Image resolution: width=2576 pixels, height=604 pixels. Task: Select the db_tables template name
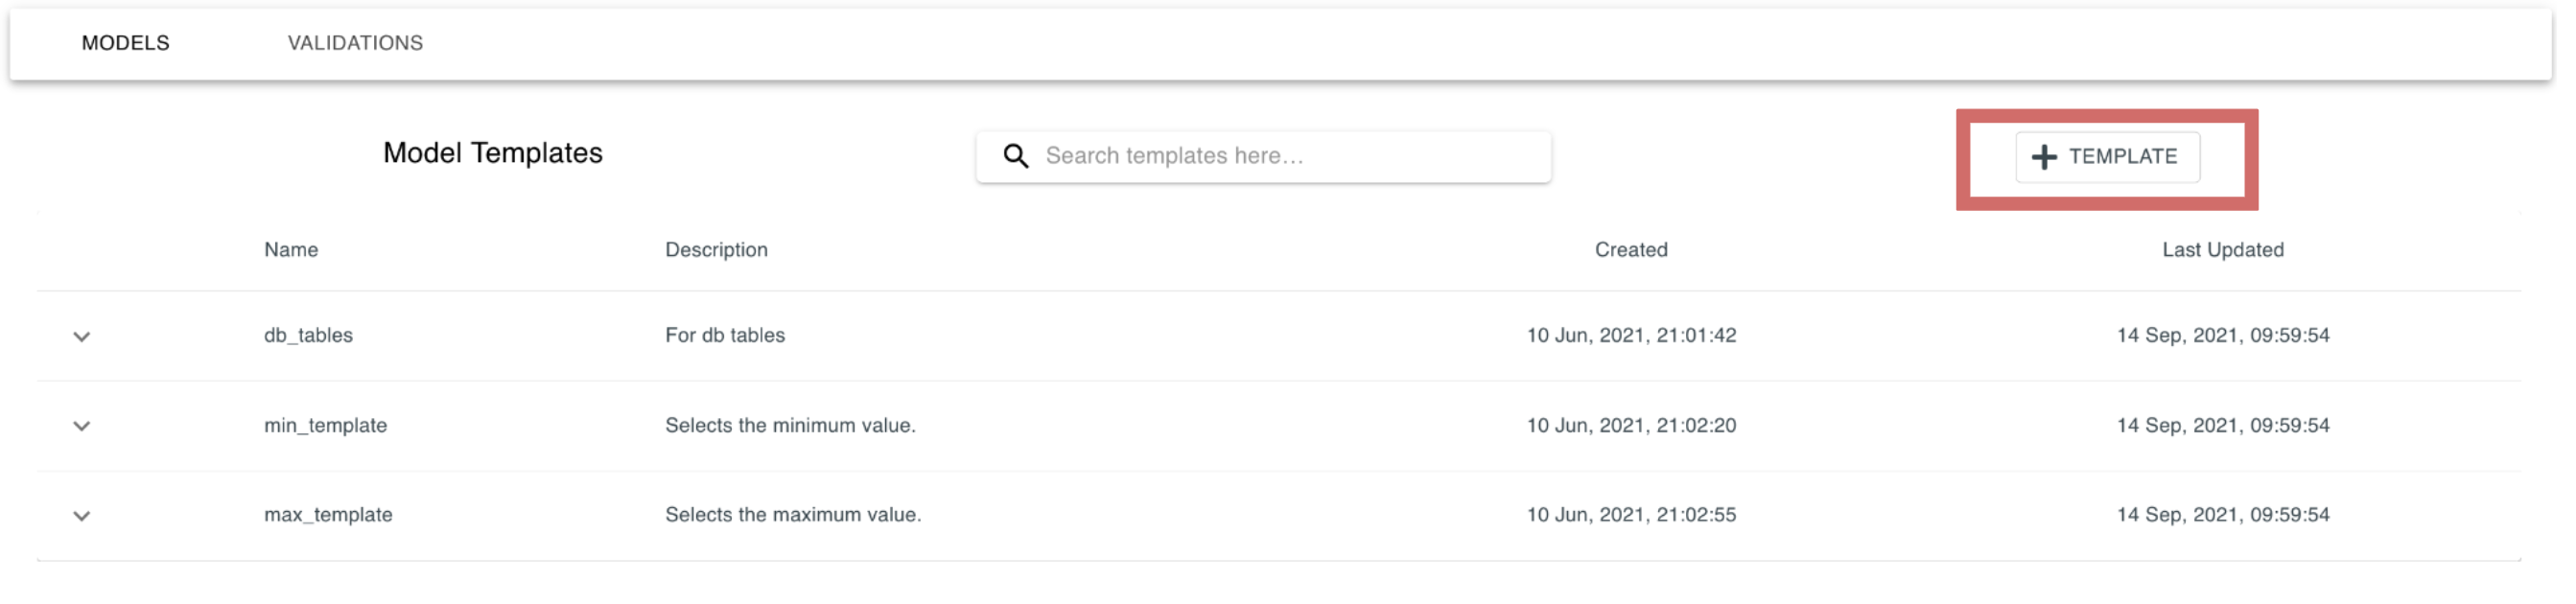(308, 335)
